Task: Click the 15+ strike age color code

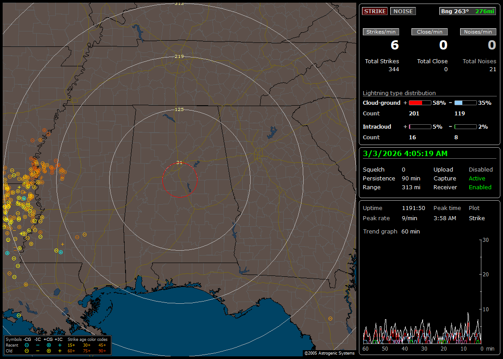Action: (71, 345)
